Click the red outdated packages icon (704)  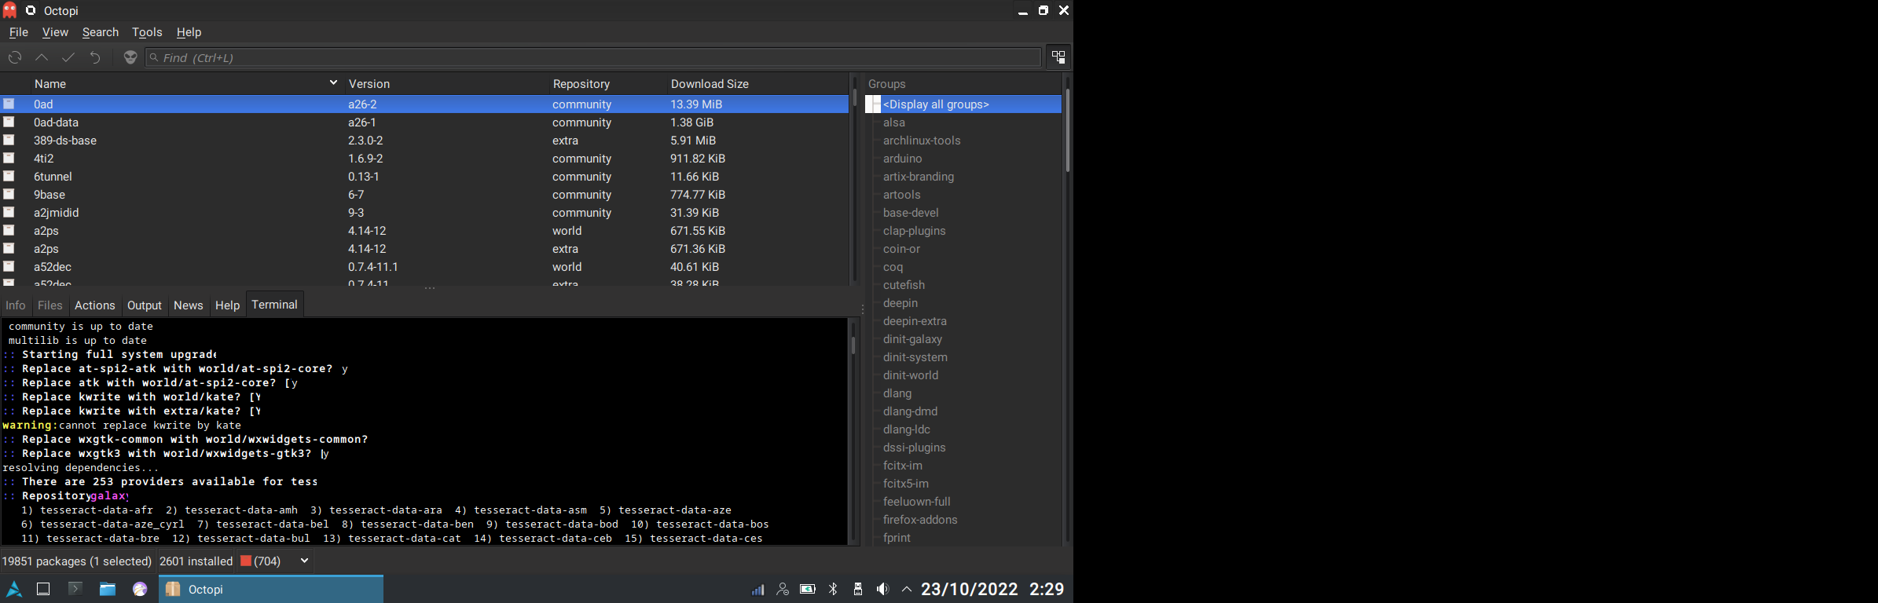click(x=246, y=561)
